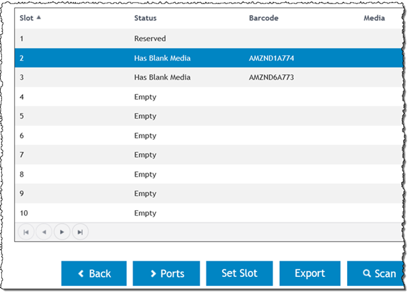Select empty slot 4 row
The height and width of the screenshot is (294, 410).
point(205,97)
